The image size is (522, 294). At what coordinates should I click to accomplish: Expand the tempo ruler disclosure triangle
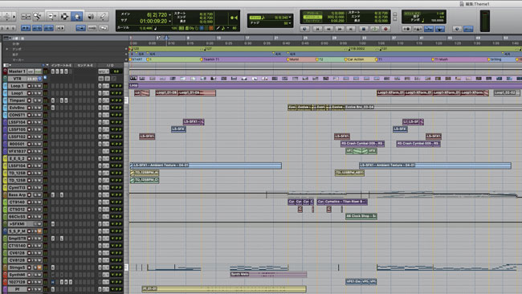coord(6,49)
